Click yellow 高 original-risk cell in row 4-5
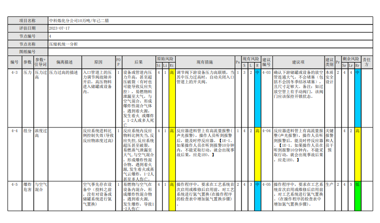 (172, 196)
